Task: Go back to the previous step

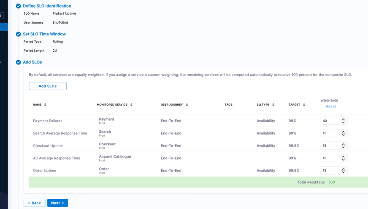Action: point(34,203)
